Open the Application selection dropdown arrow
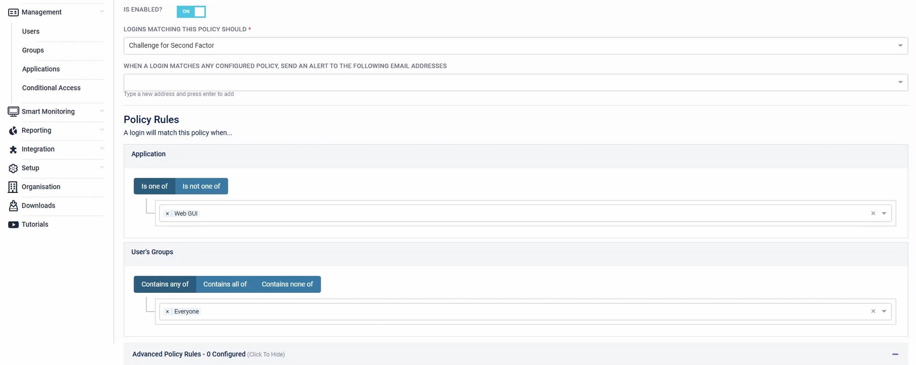The image size is (916, 365). [884, 214]
